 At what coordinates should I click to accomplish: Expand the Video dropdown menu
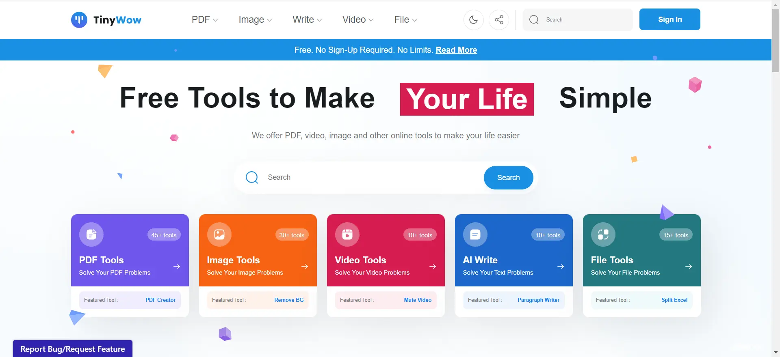point(358,19)
